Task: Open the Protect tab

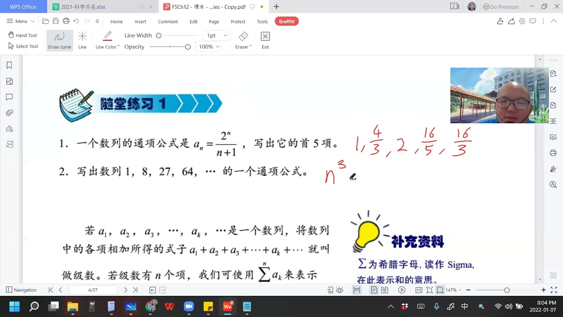Action: [238, 22]
